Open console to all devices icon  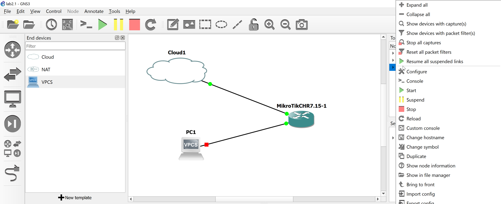[86, 25]
